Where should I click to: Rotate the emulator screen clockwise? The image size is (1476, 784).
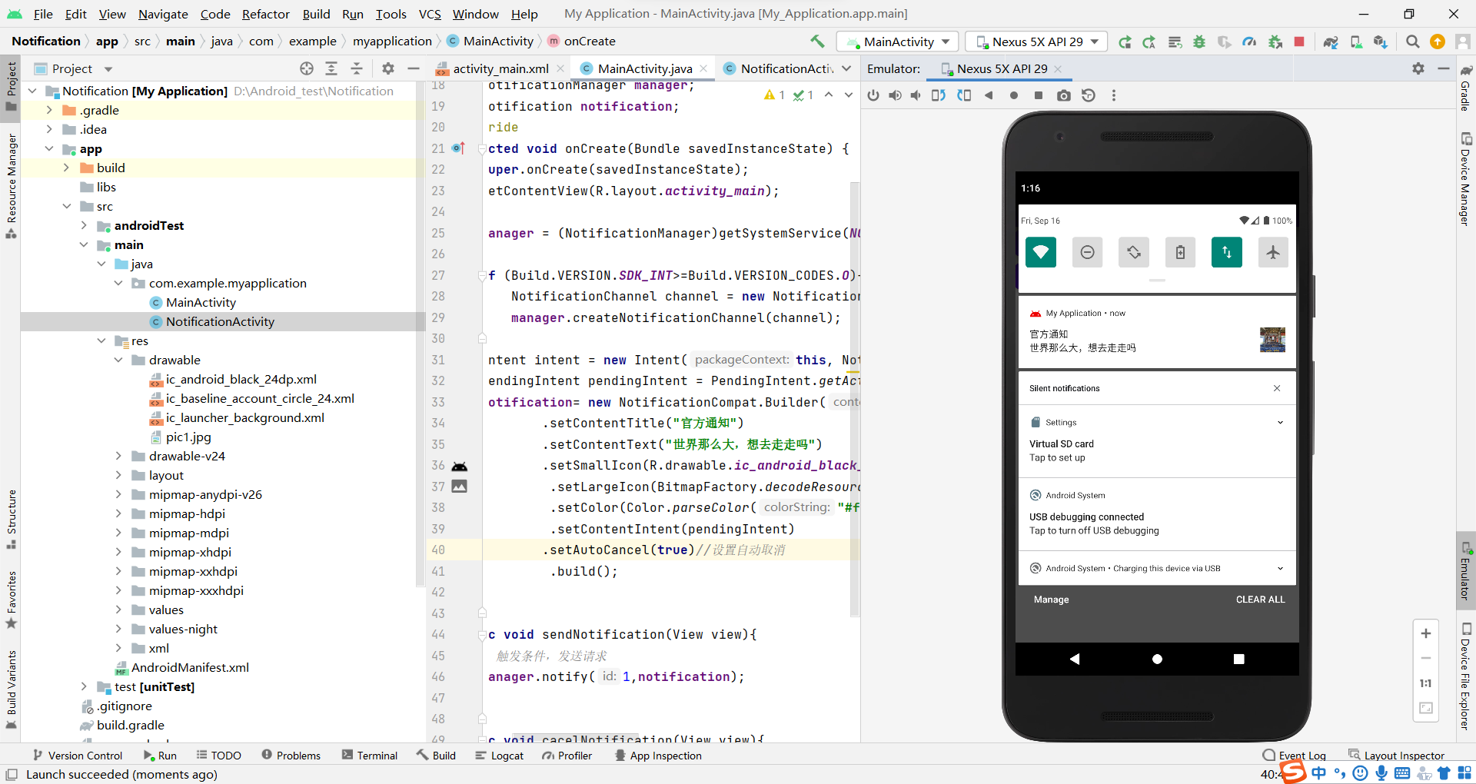pyautogui.click(x=964, y=95)
